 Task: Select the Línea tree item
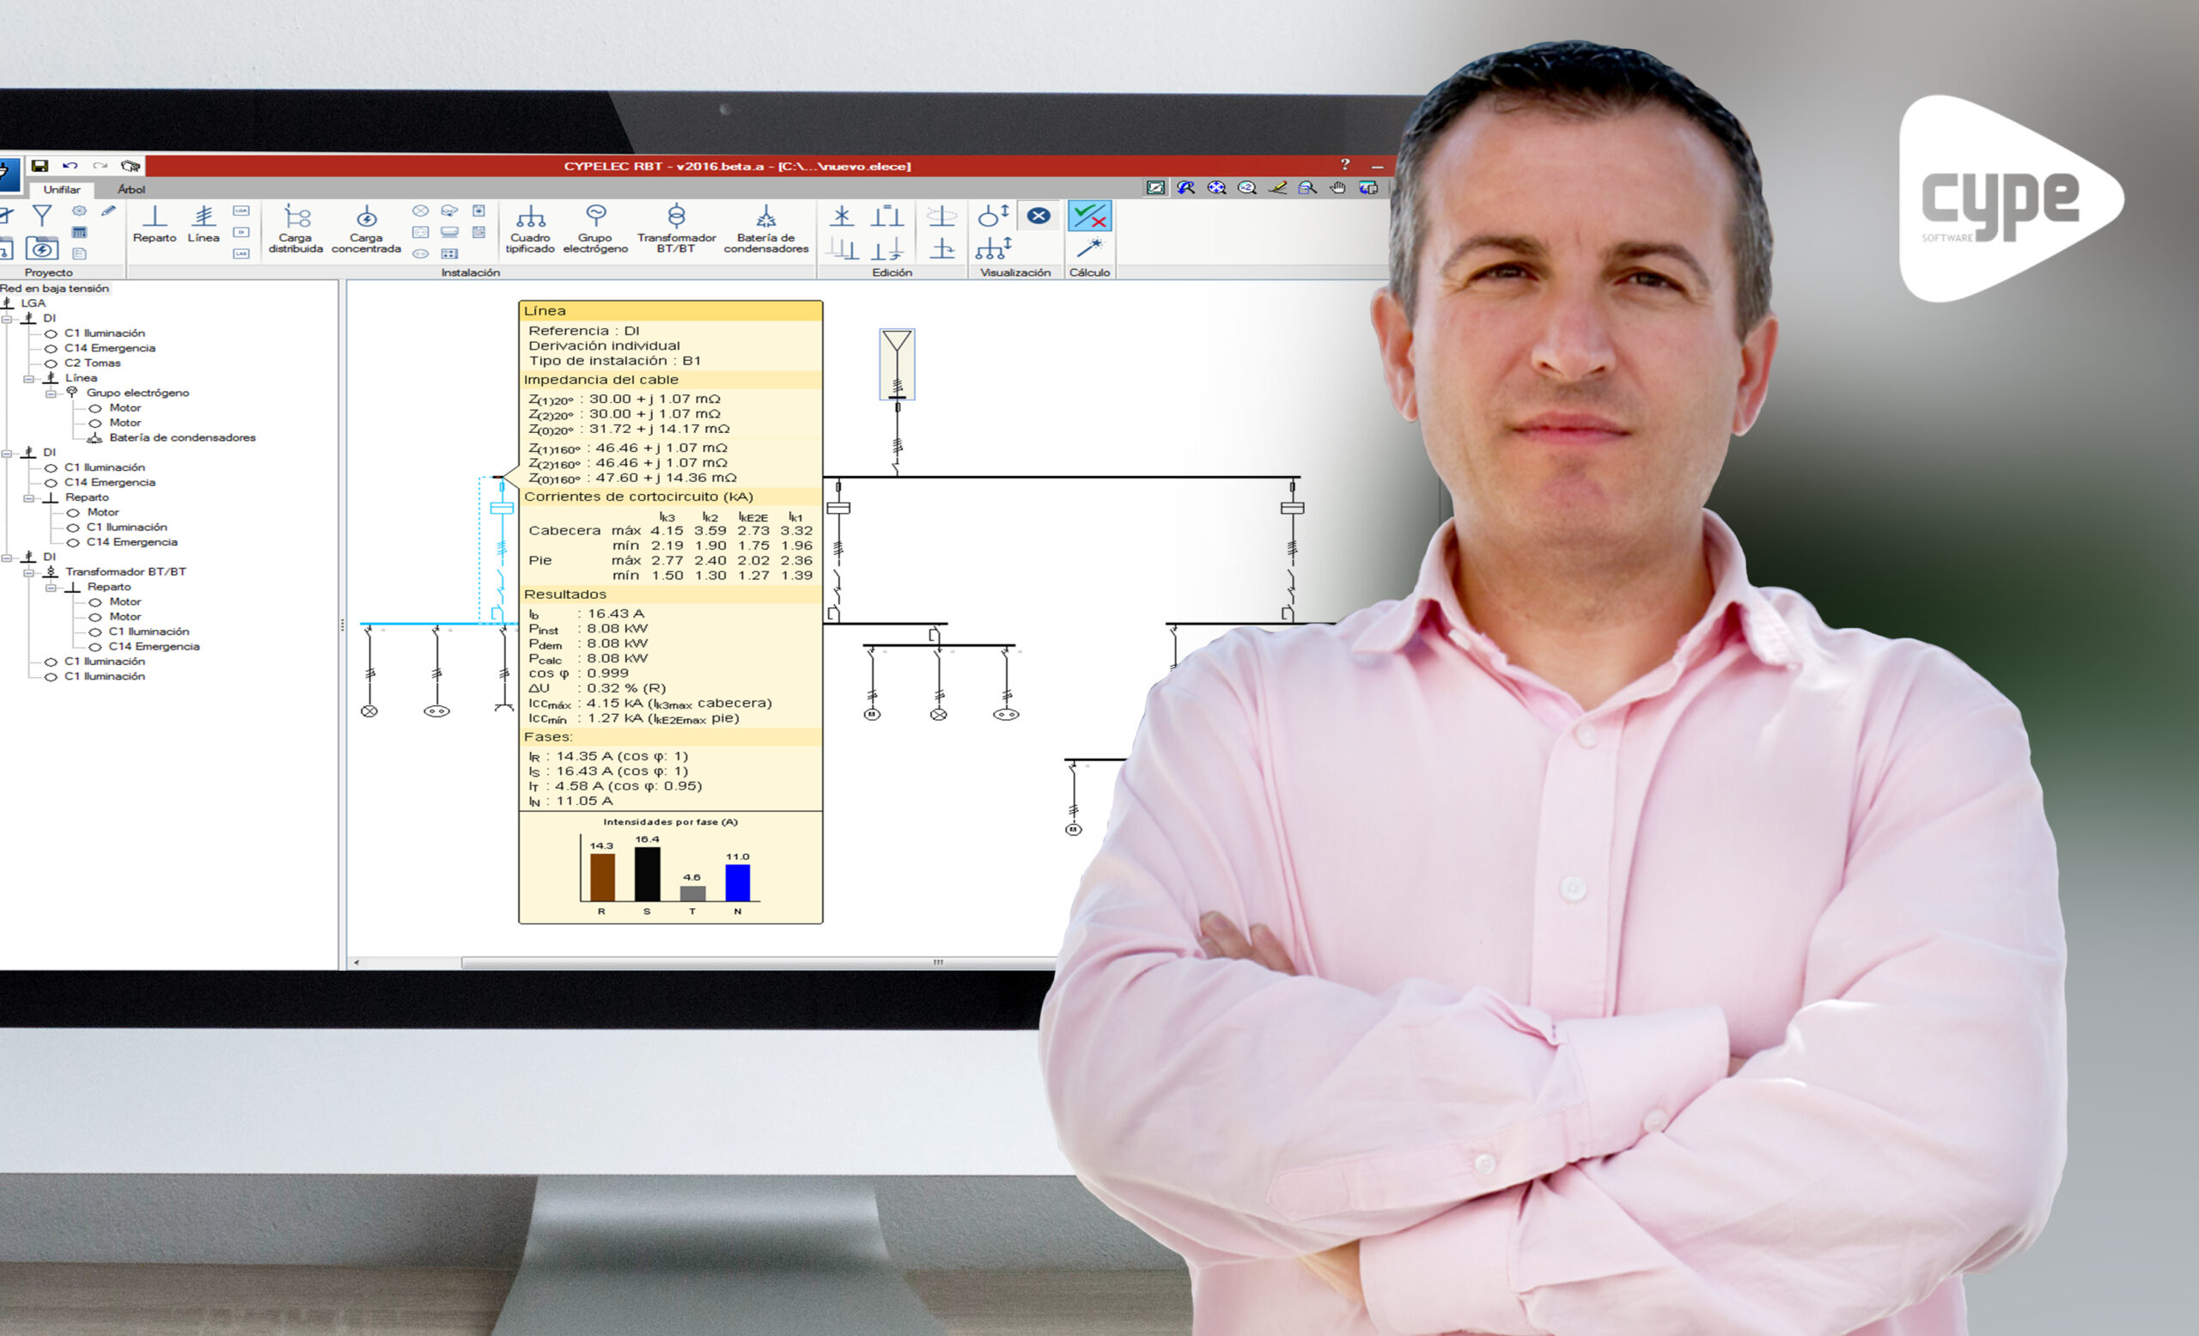pos(81,378)
